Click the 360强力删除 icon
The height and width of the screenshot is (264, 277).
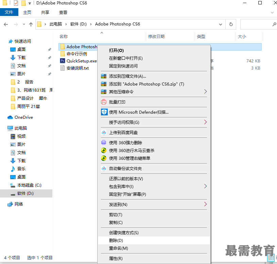104,143
